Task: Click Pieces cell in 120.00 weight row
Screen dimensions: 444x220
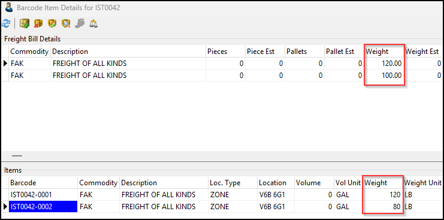Action: pos(225,64)
